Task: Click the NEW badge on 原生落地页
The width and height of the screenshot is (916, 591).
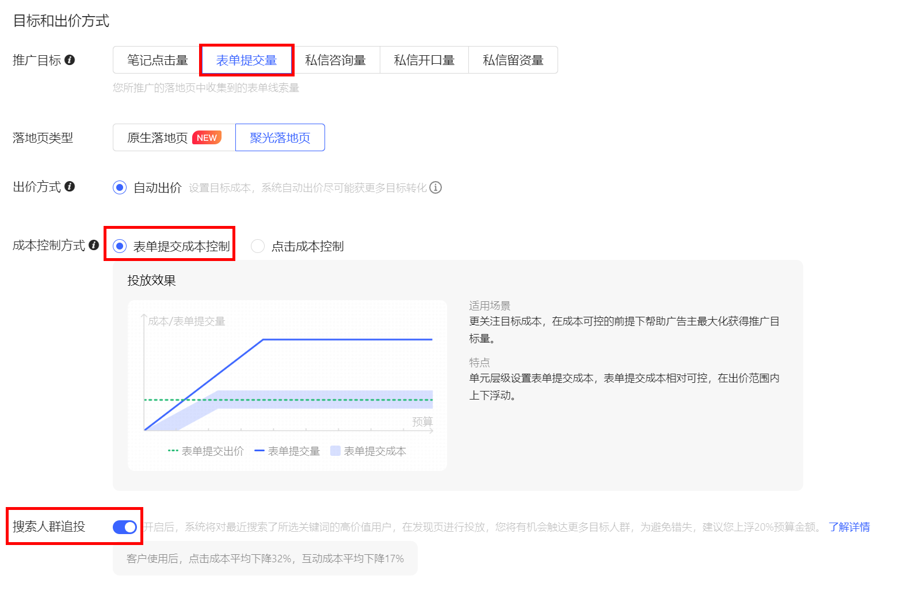Action: (x=207, y=138)
